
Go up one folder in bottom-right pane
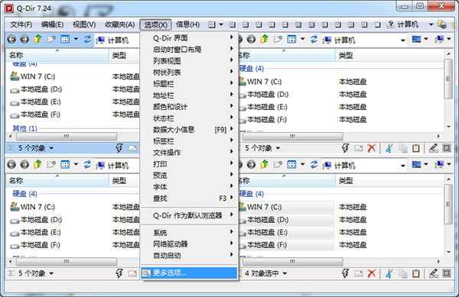264,164
